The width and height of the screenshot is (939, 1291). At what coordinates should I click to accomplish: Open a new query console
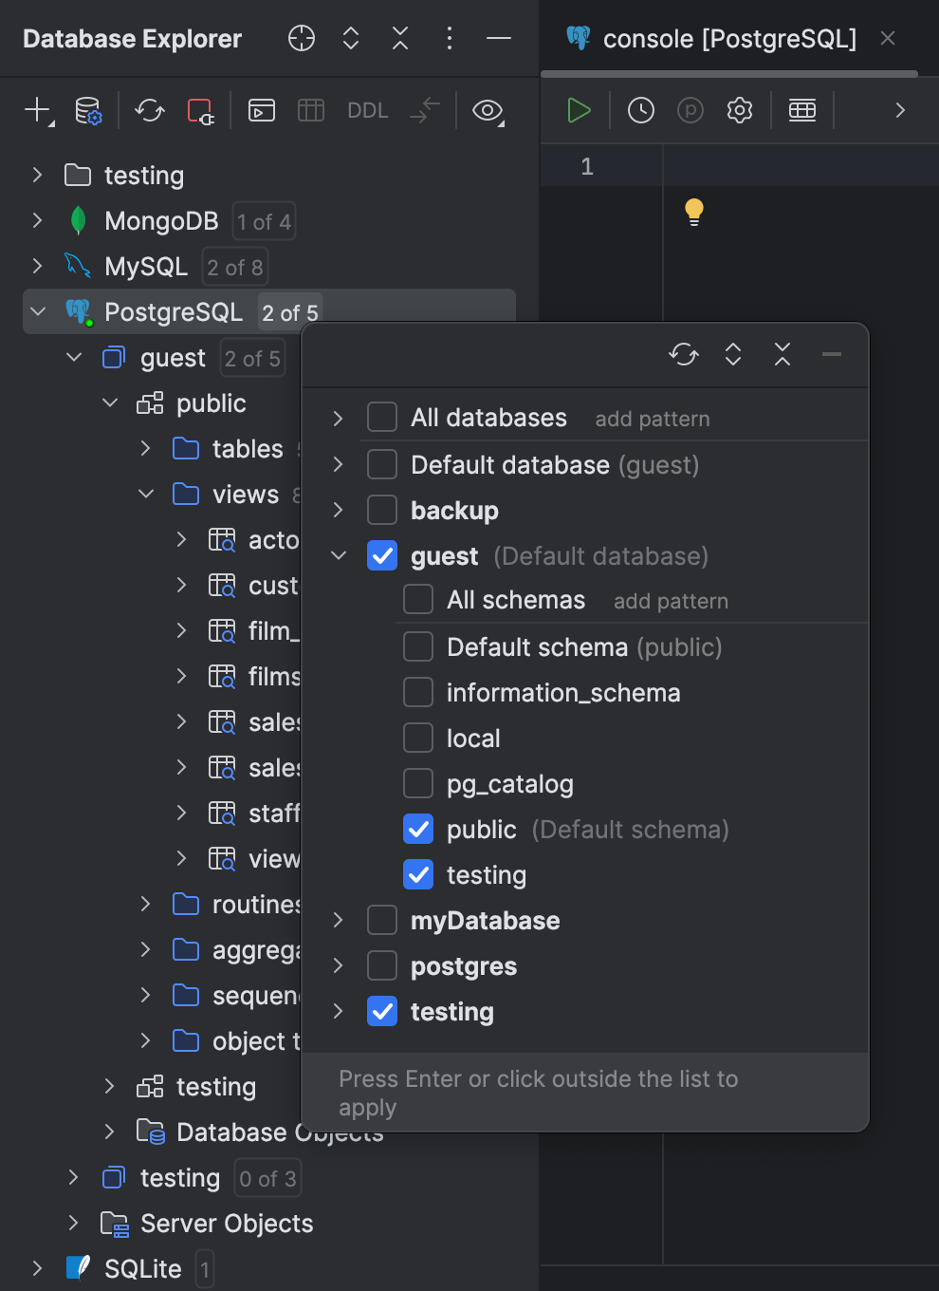262,110
